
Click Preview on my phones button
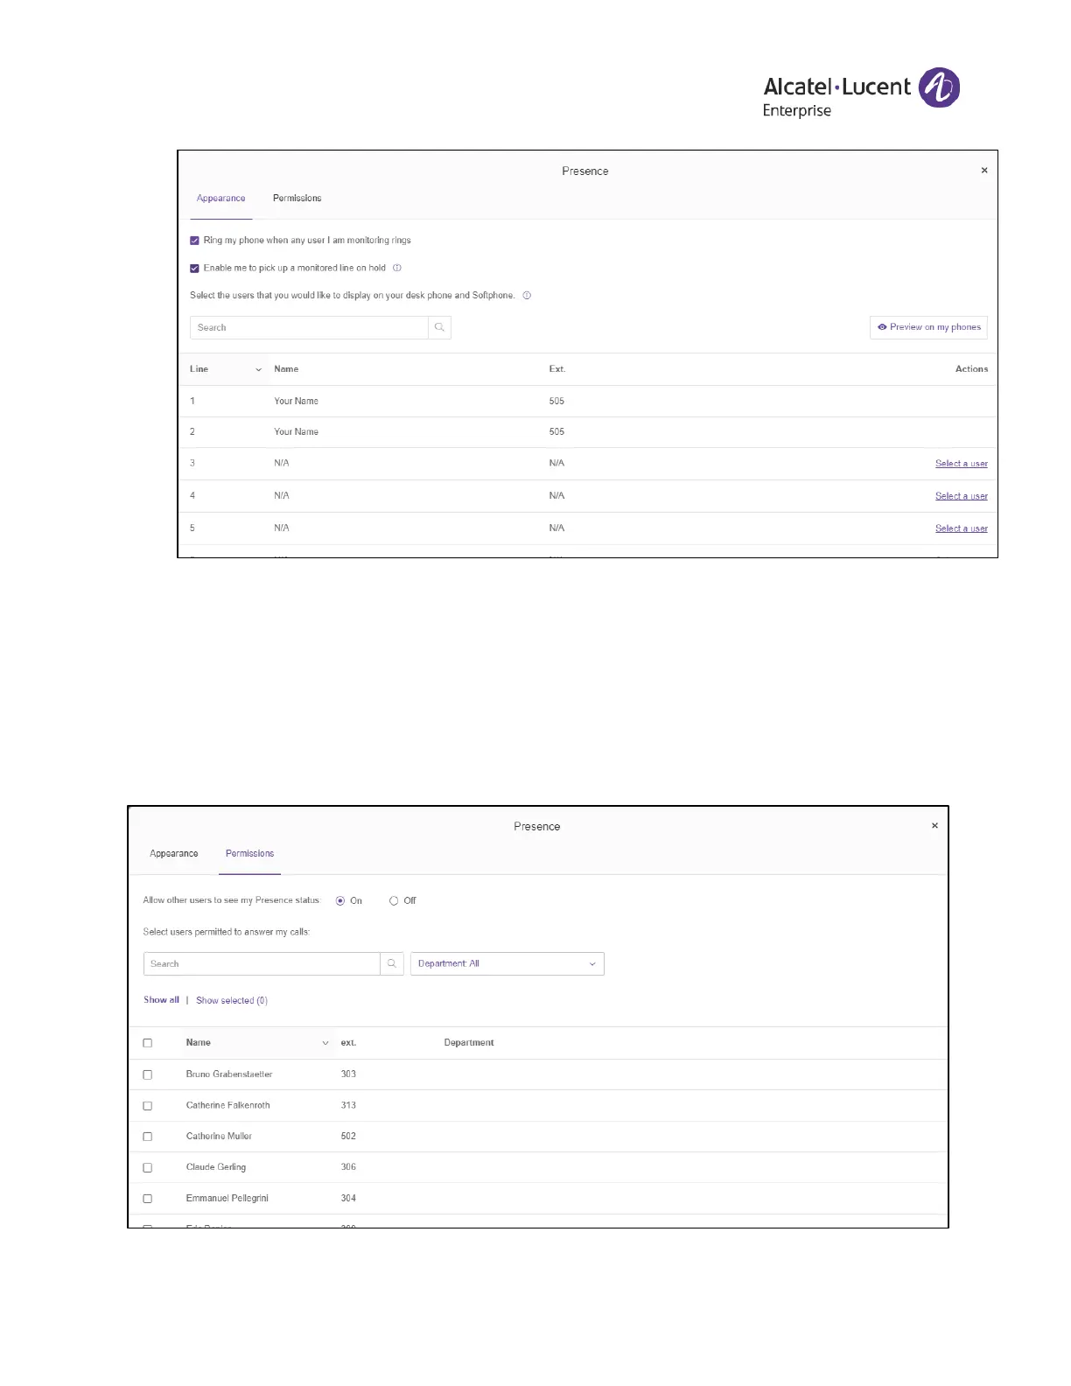928,327
